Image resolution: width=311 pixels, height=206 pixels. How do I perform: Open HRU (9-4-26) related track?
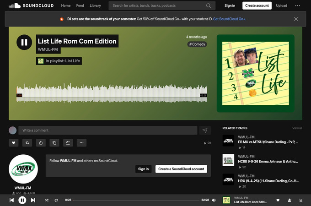pyautogui.click(x=268, y=181)
